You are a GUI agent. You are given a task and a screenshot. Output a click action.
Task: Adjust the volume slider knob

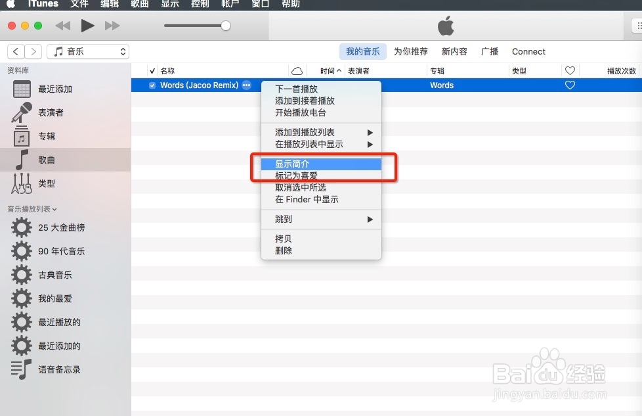click(226, 26)
